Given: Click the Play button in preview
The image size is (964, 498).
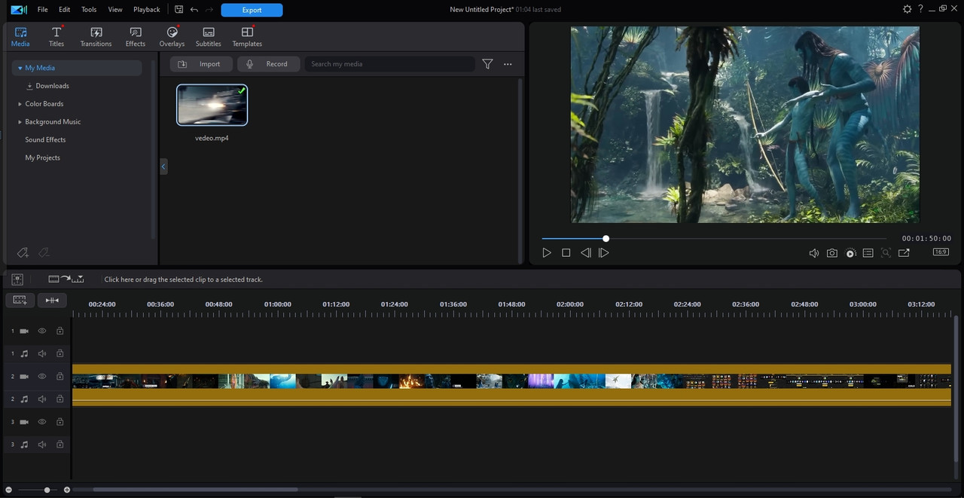Looking at the screenshot, I should pyautogui.click(x=547, y=253).
